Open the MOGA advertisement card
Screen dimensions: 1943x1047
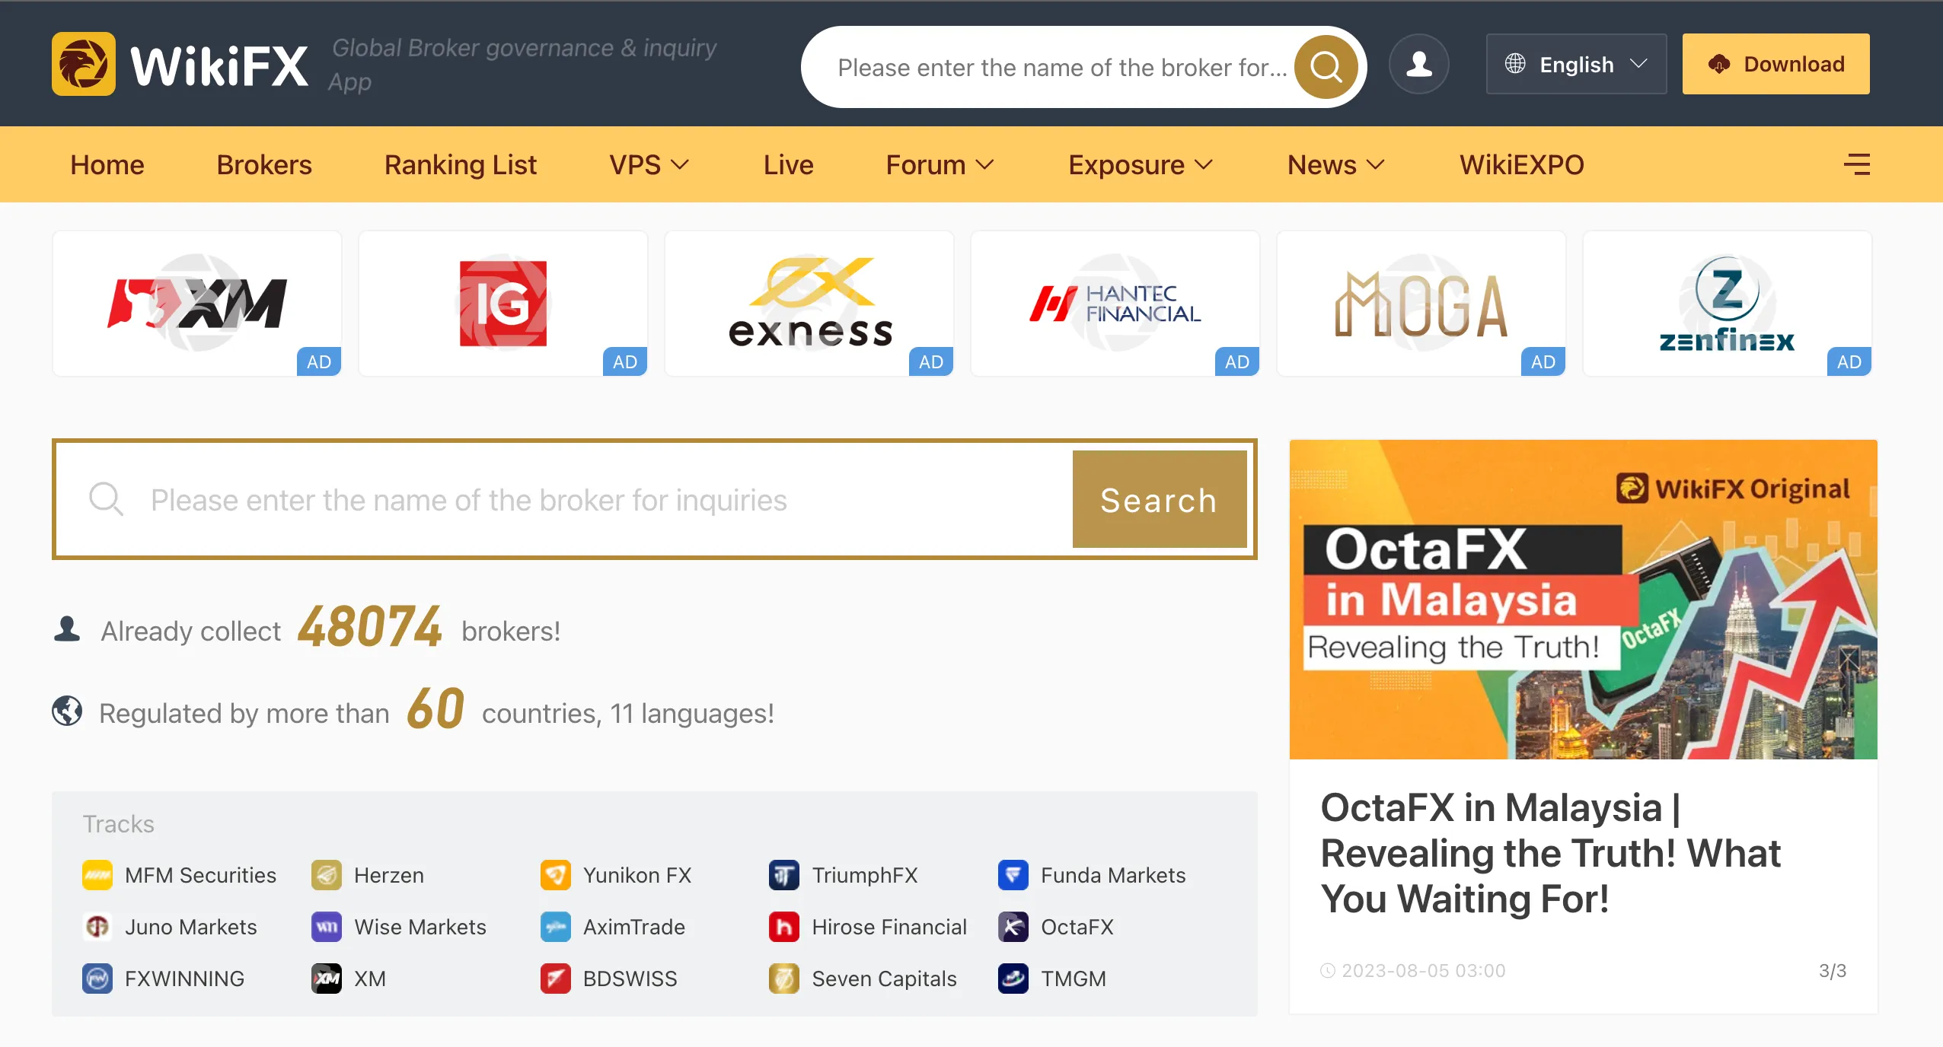coord(1421,304)
